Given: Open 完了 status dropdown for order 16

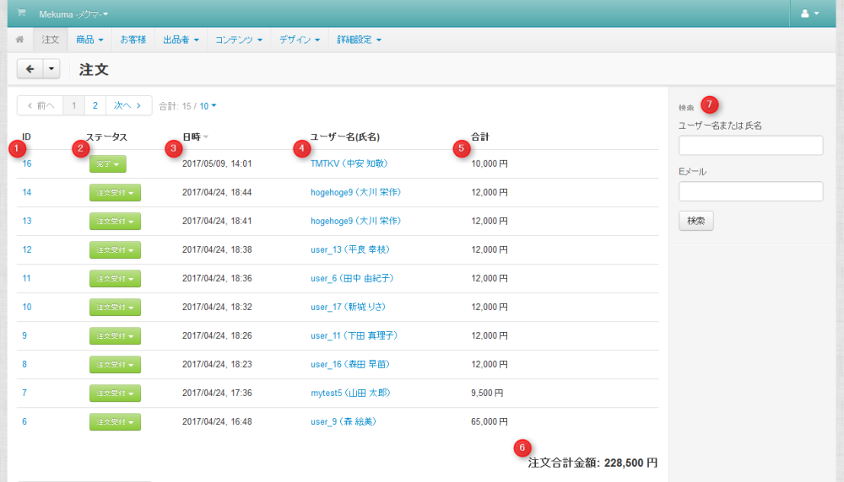Looking at the screenshot, I should [108, 163].
